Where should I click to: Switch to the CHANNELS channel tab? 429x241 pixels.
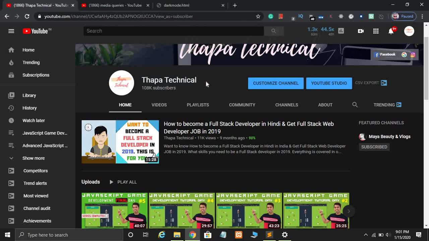pos(287,105)
